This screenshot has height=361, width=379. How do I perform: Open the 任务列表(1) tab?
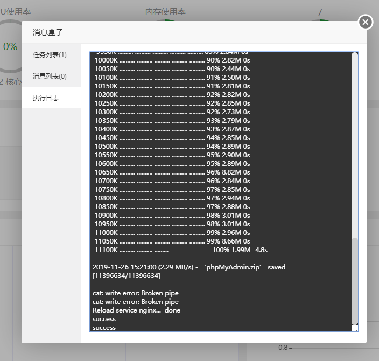[52, 54]
